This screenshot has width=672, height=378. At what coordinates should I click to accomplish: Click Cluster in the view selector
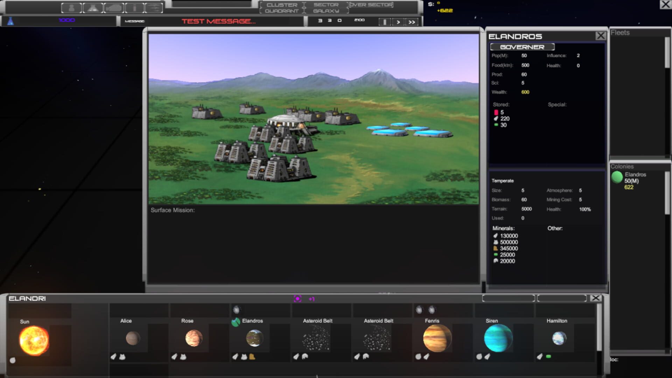(282, 5)
